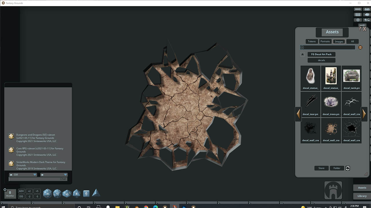Click the castle tower icon above the sidebar
Screen dimensions: 371x208
click(333, 190)
